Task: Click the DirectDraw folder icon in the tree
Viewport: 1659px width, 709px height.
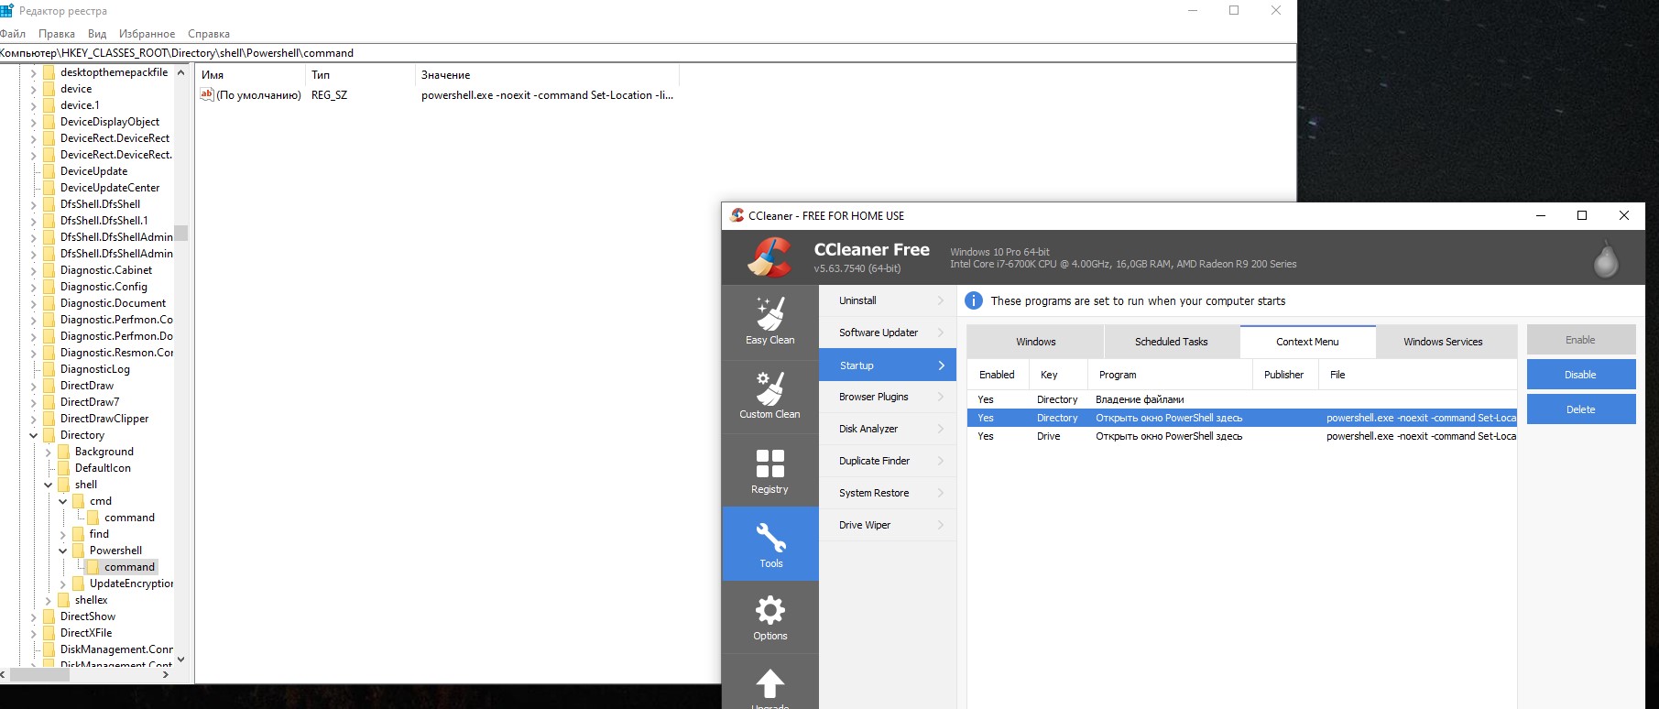Action: (49, 386)
